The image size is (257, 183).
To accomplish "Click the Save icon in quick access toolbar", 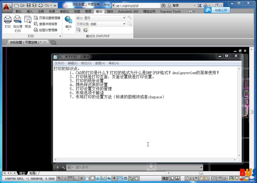I will point(29,5).
